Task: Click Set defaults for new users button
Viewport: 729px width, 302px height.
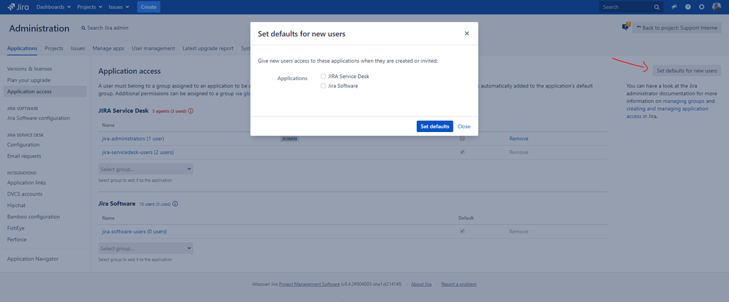Action: [687, 71]
